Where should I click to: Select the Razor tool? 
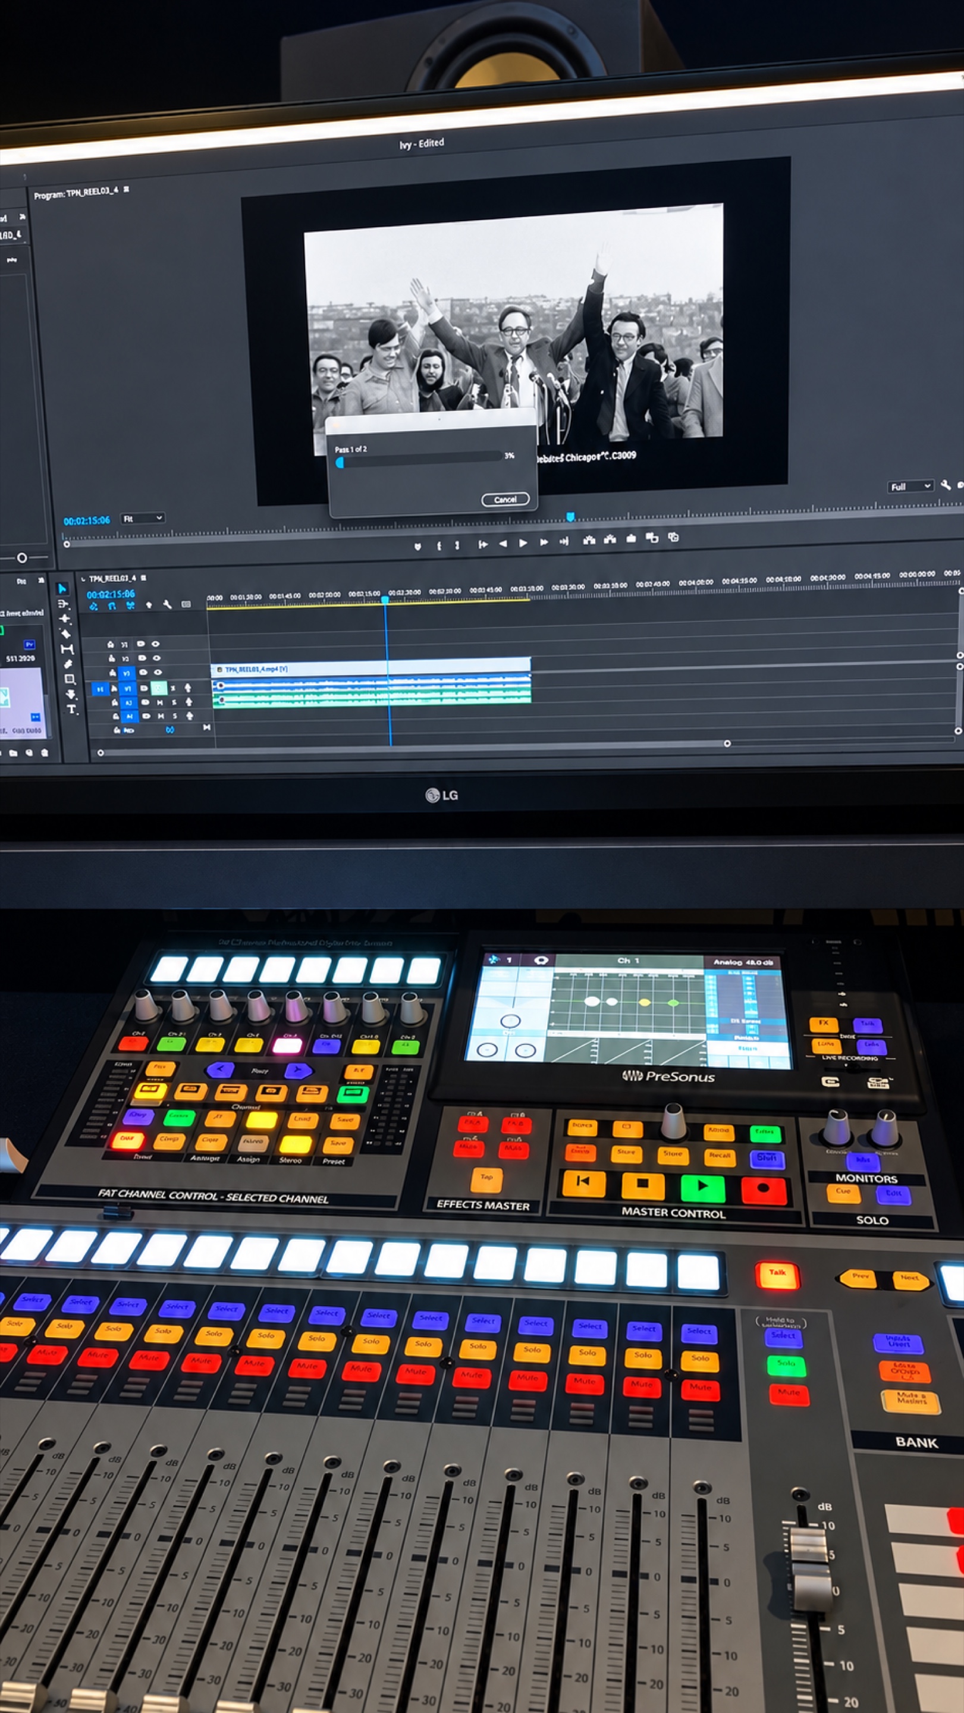(x=65, y=633)
